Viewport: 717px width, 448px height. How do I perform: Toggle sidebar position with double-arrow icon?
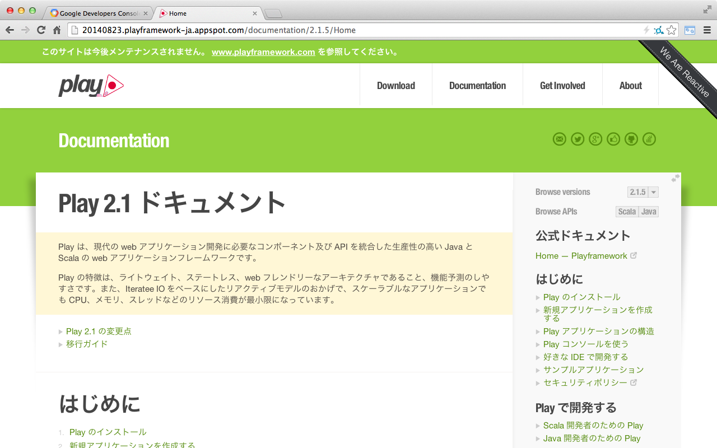[676, 178]
